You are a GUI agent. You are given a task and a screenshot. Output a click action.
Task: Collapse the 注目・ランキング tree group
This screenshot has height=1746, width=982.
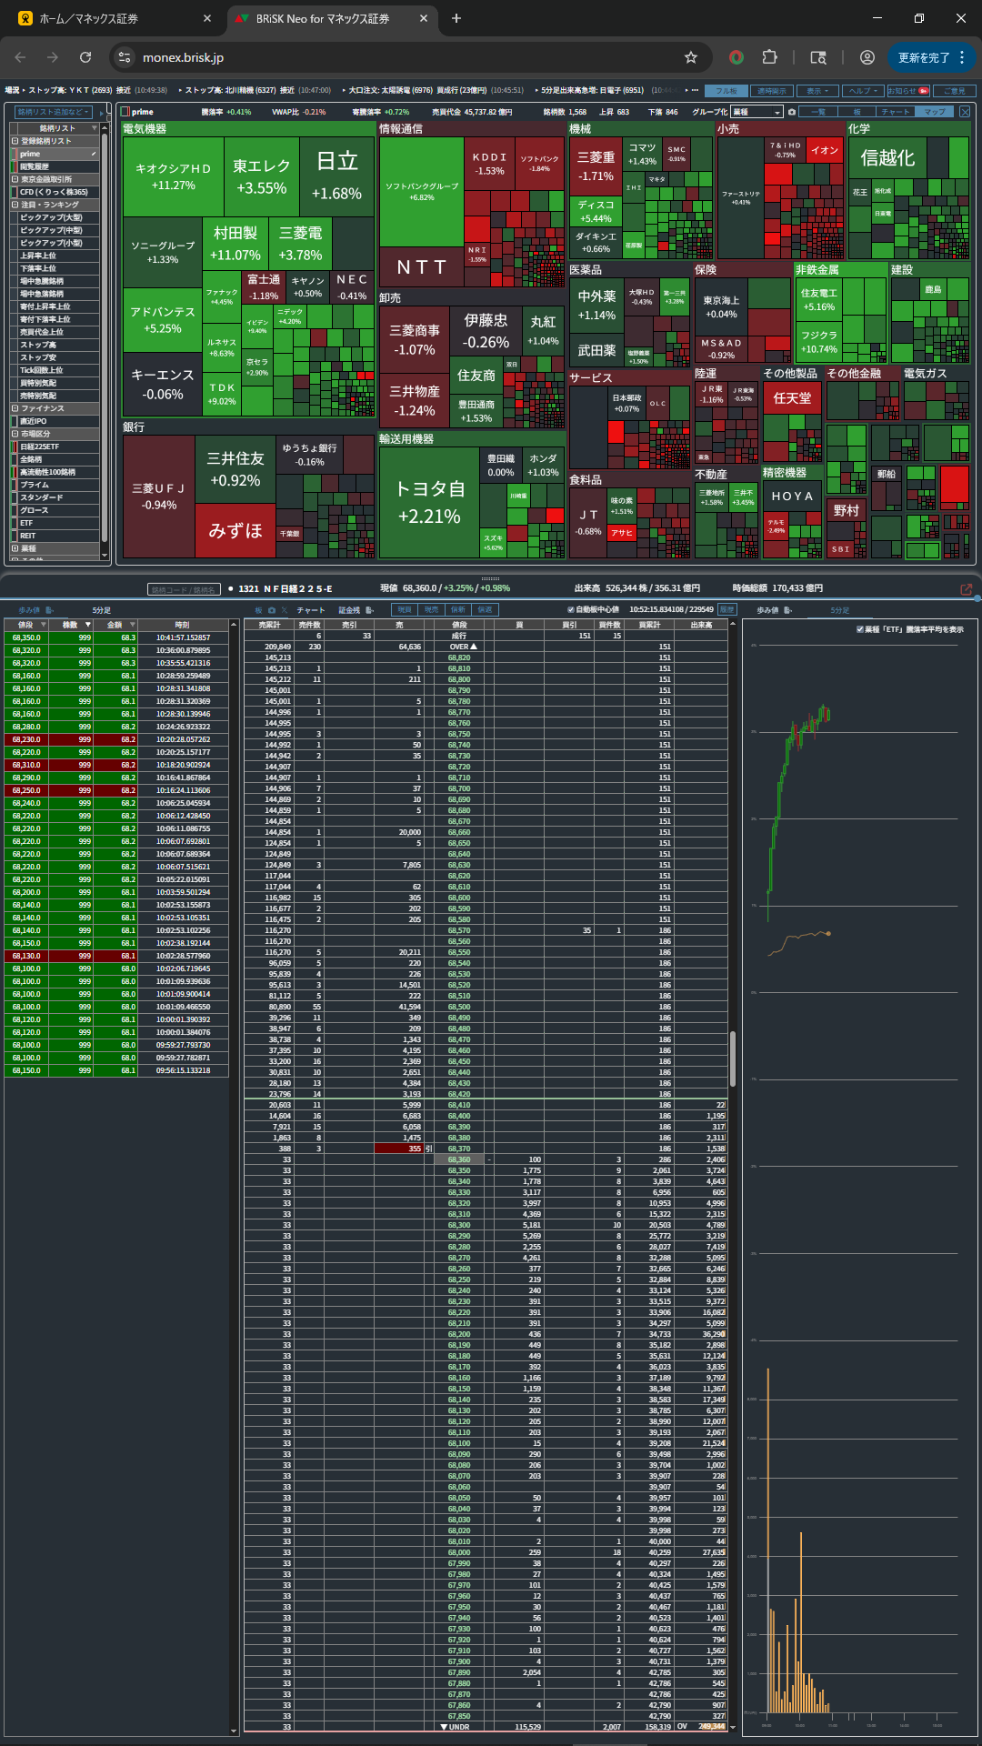pyautogui.click(x=15, y=205)
